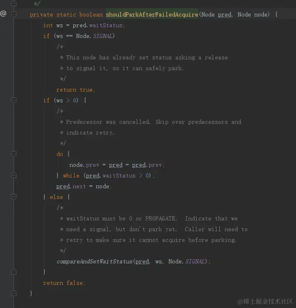The height and width of the screenshot is (308, 296).
Task: Click 'do' keyword
Action: pos(60,154)
